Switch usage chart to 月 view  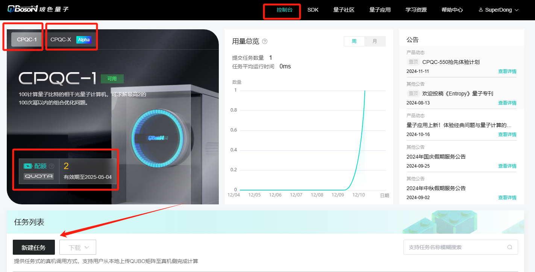[x=375, y=41]
